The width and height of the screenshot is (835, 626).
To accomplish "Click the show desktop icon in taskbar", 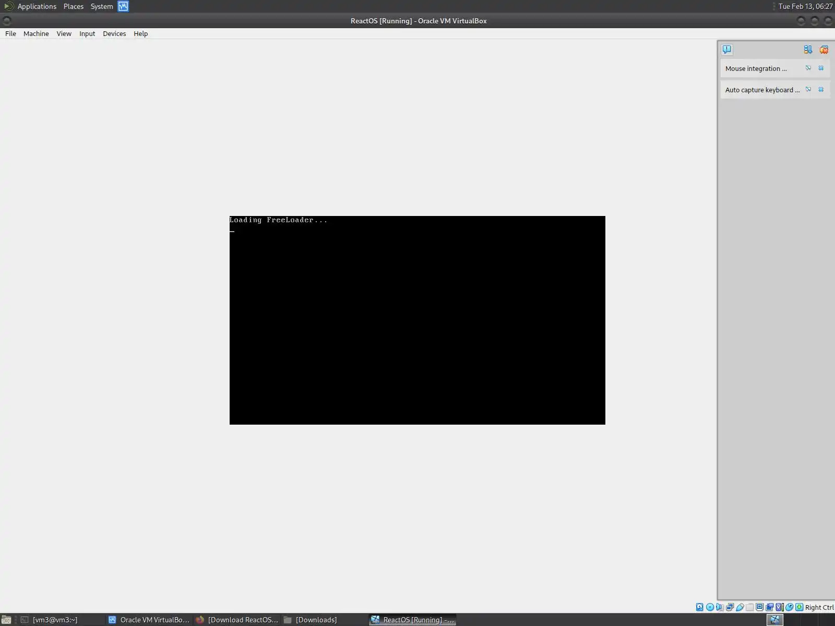I will 6,620.
